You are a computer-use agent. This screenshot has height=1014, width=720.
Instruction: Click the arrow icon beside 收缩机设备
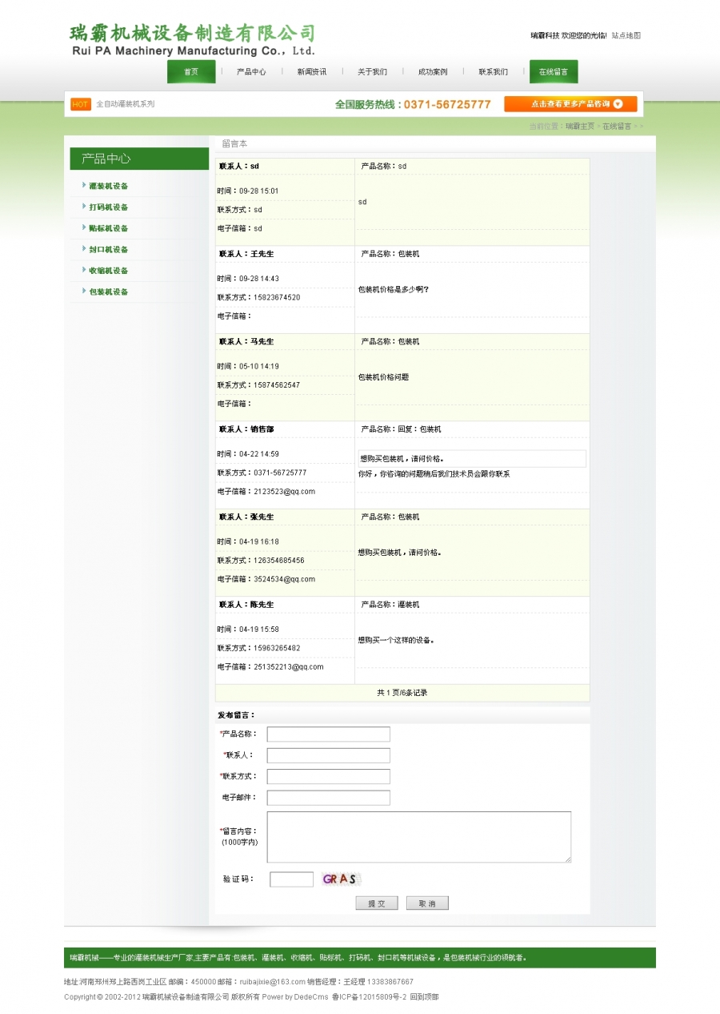point(84,270)
